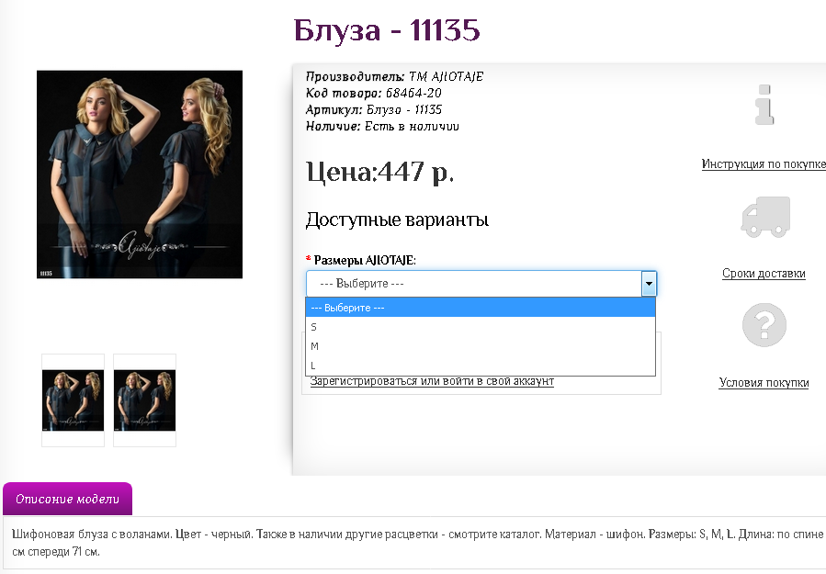This screenshot has width=826, height=574.
Task: Click the Доступные варианты heading
Action: point(397,219)
